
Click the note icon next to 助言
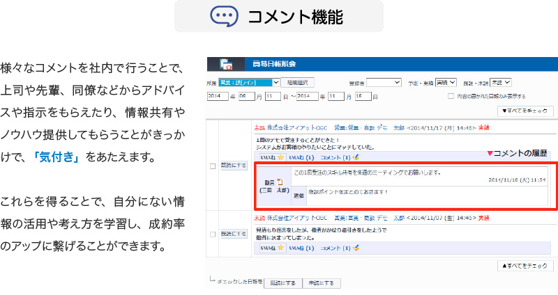click(280, 182)
